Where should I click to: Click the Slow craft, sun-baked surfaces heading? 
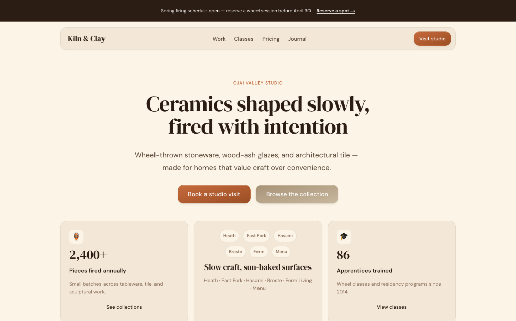point(257,268)
